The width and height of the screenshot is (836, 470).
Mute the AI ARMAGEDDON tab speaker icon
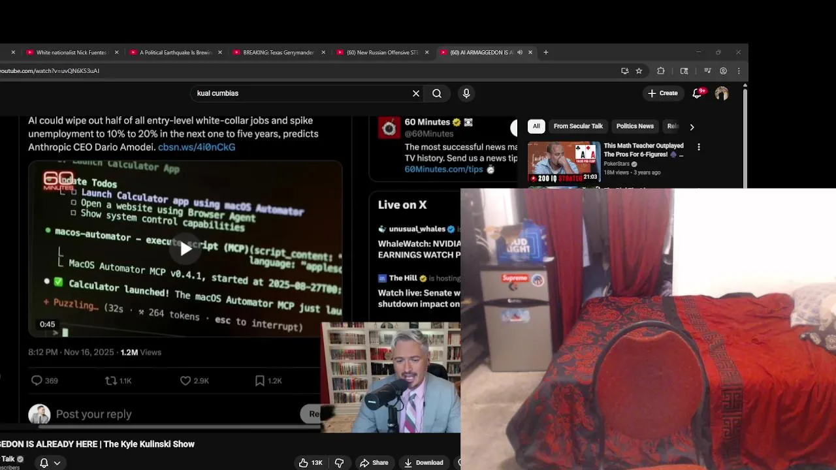click(x=520, y=52)
